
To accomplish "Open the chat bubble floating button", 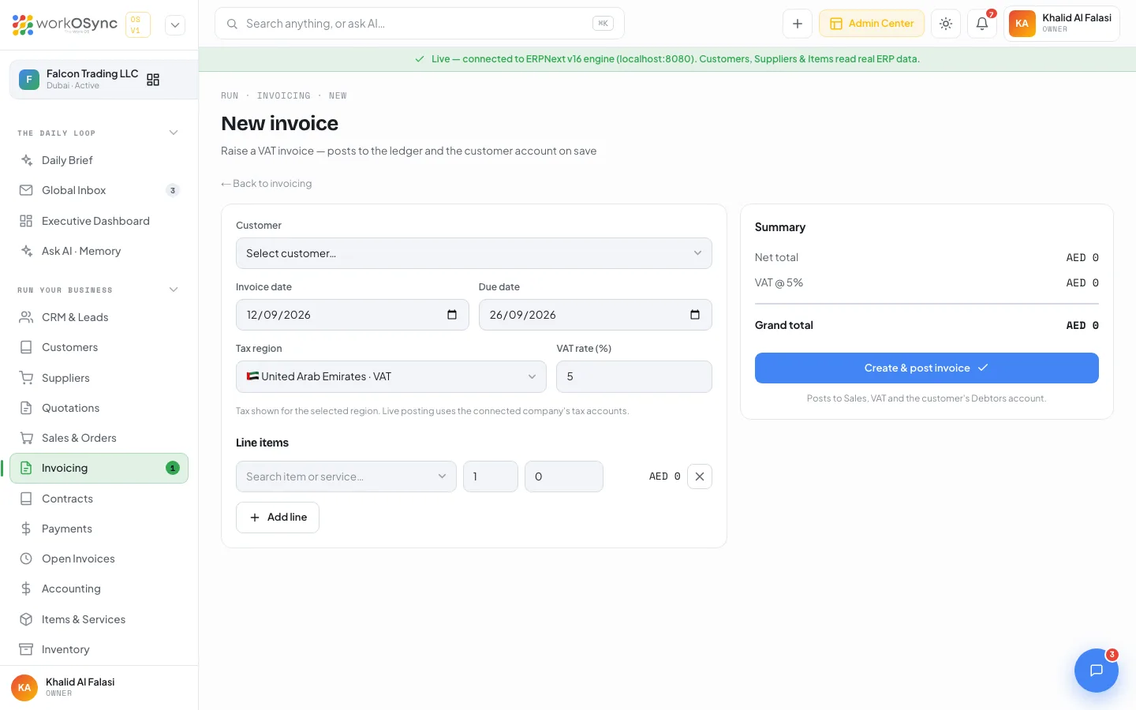I will [x=1097, y=671].
